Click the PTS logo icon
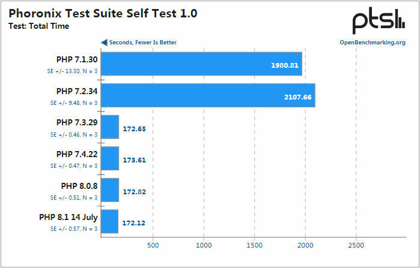 (x=379, y=21)
